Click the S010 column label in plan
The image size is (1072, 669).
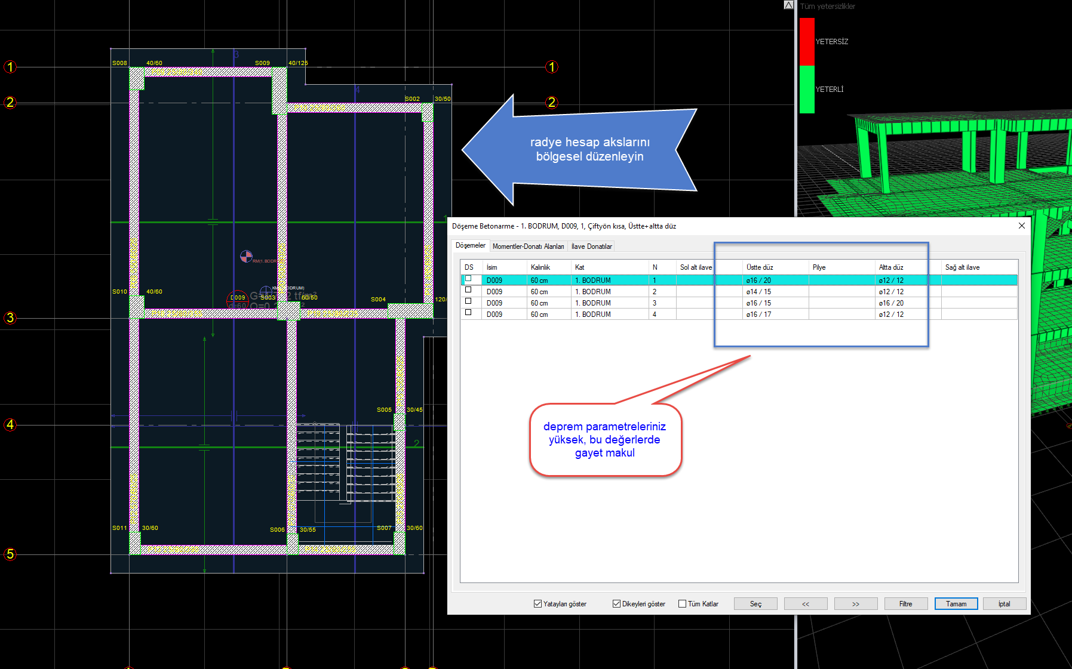(x=119, y=291)
